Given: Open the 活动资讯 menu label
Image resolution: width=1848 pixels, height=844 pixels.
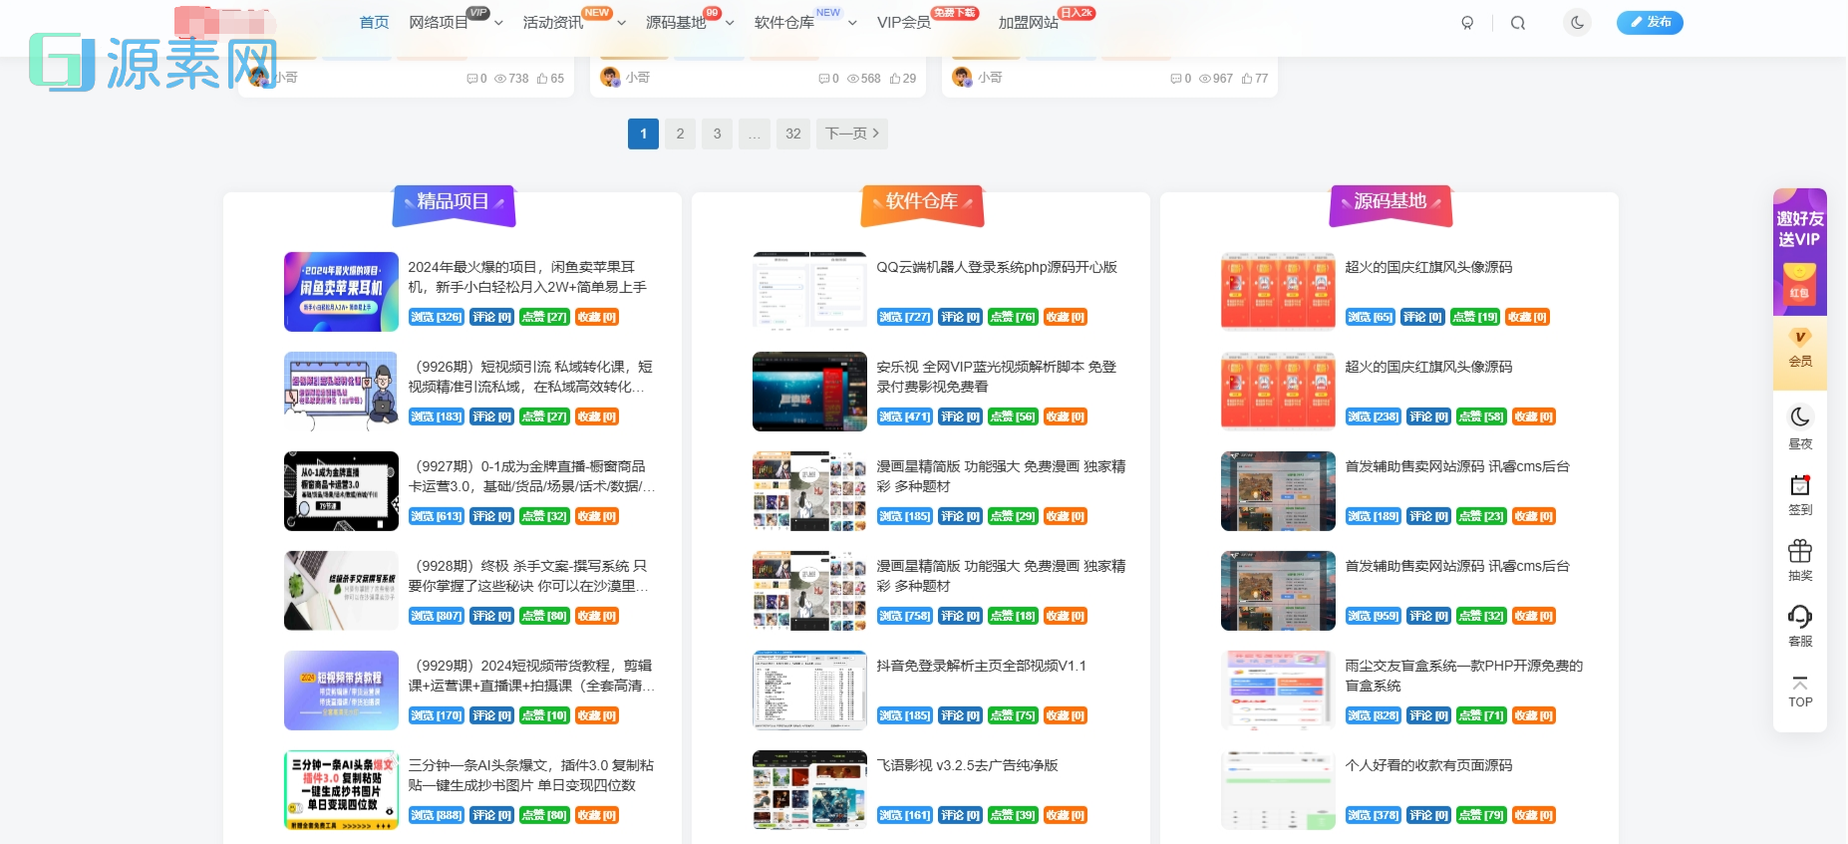Looking at the screenshot, I should tap(553, 23).
